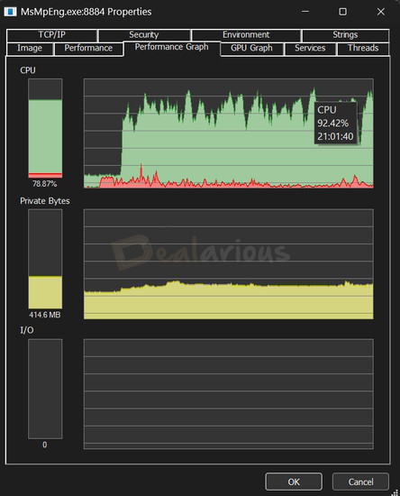This screenshot has height=496, width=400.
Task: Open the Performance tab
Action: tap(88, 49)
